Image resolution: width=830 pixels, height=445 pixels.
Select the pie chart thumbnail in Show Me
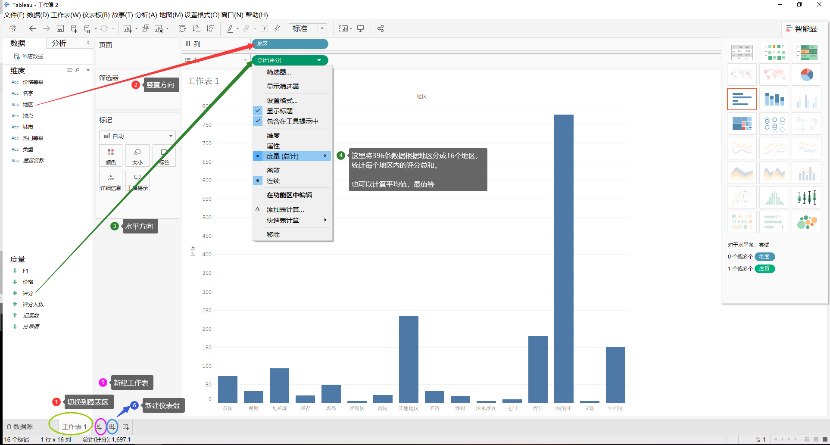[807, 75]
